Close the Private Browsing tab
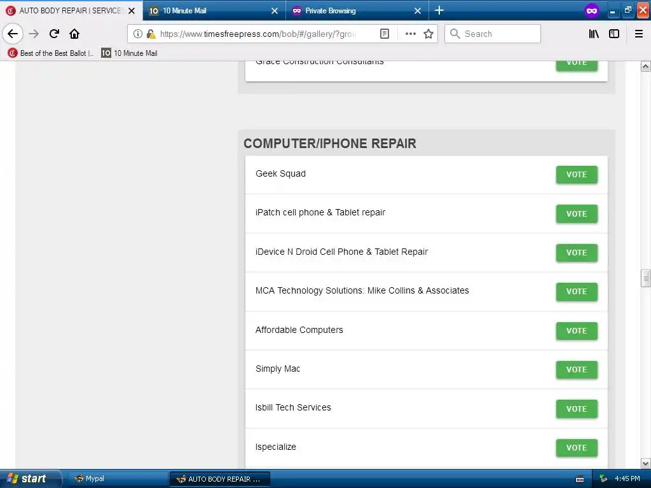This screenshot has height=488, width=651. [x=418, y=11]
